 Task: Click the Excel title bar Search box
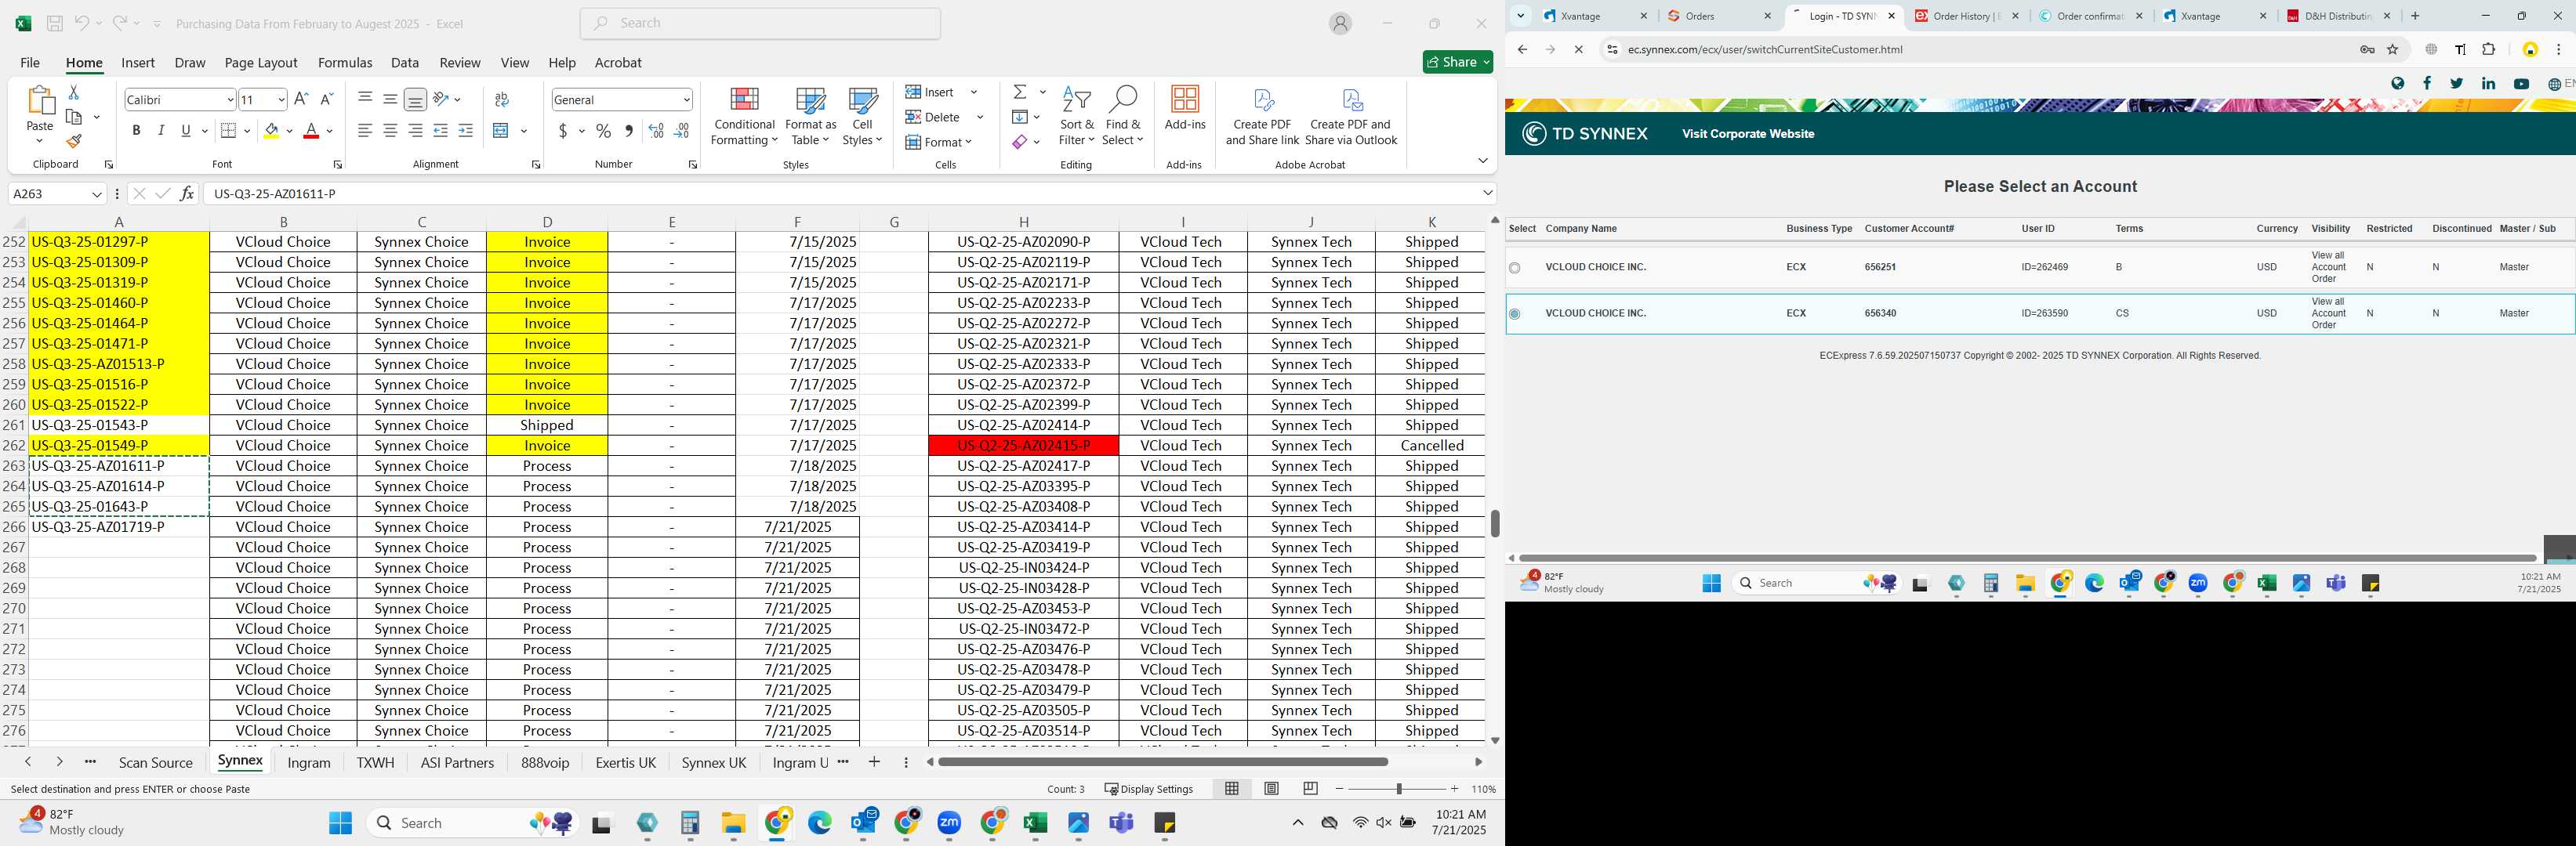pos(760,23)
